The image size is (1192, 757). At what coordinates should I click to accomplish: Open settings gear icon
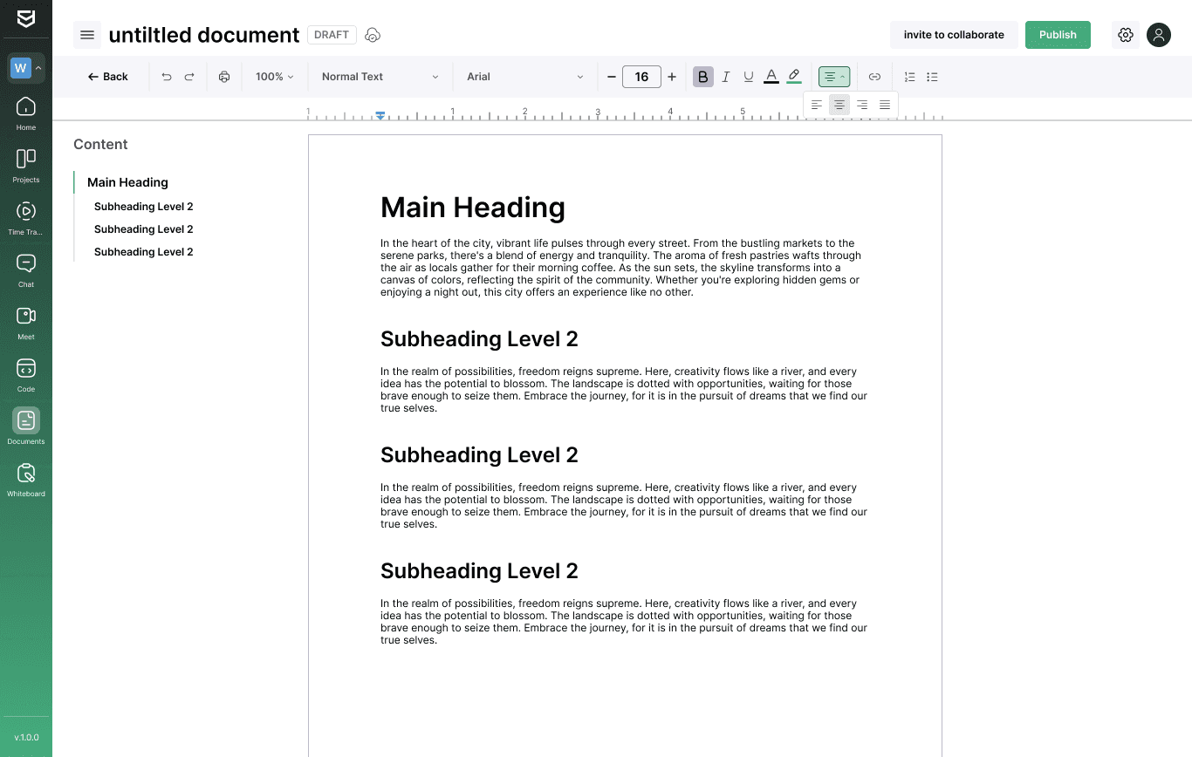click(1126, 35)
